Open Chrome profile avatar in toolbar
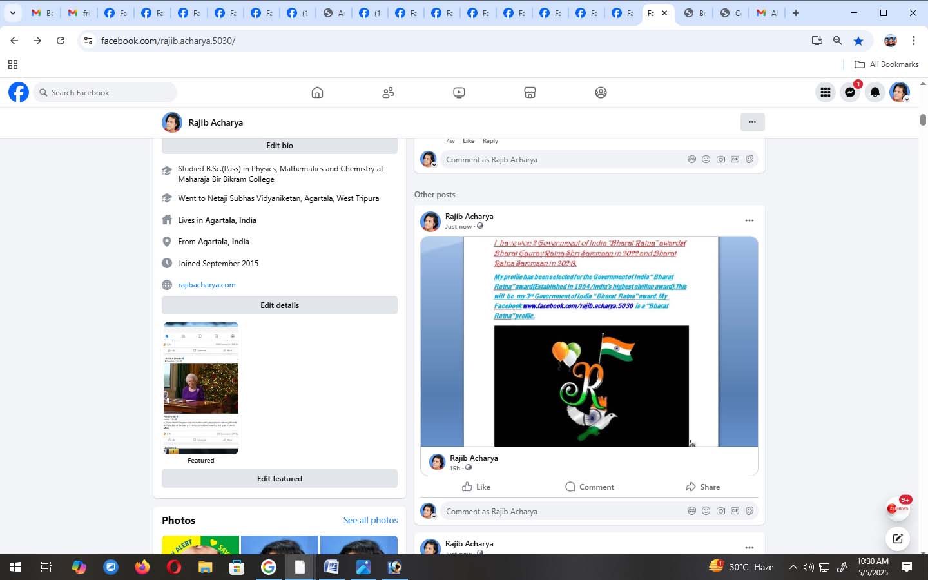Viewport: 928px width, 580px height. tap(891, 41)
